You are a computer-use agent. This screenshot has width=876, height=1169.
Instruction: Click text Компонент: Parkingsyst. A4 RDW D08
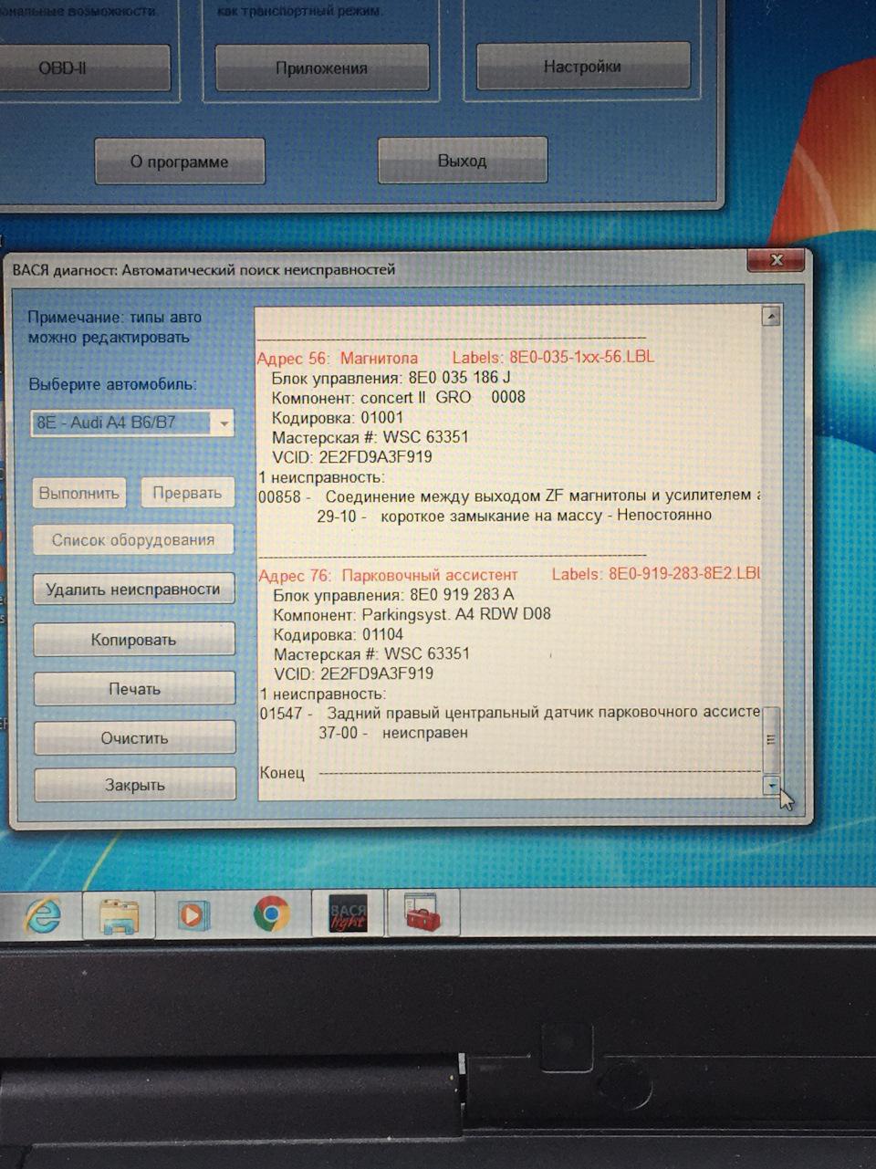coord(412,614)
